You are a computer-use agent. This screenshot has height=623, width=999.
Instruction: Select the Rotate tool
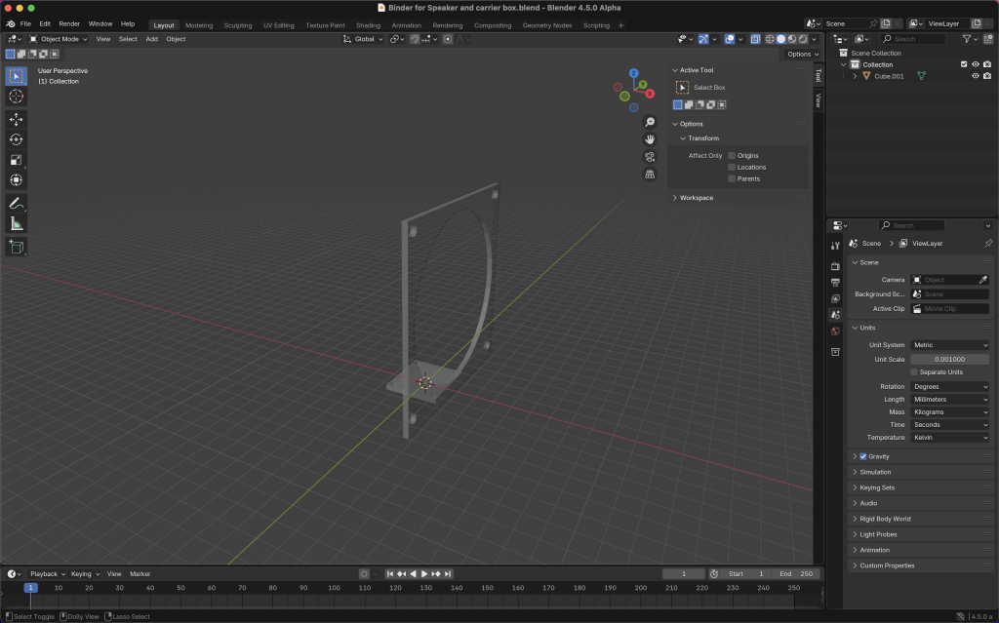pyautogui.click(x=16, y=138)
